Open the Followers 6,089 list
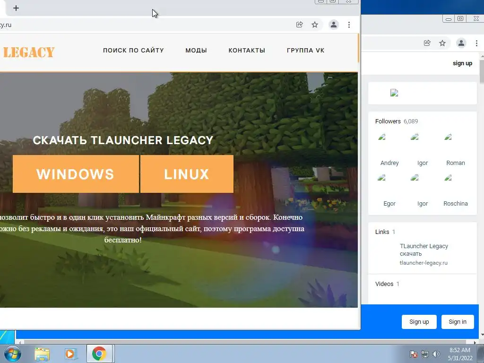The image size is (484, 363). coord(397,121)
